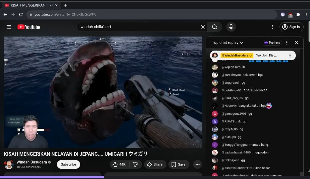
Task: Click the address bar URL
Action: pyautogui.click(x=65, y=14)
